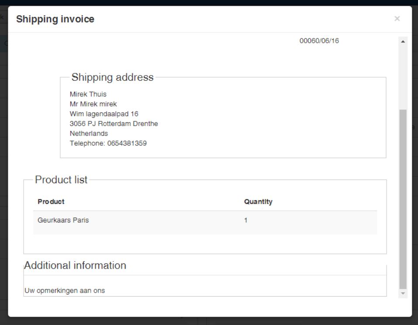
Task: Click the Shipping invoice dialog title
Action: 55,19
